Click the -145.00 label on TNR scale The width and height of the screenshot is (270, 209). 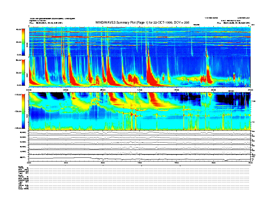click(18, 128)
